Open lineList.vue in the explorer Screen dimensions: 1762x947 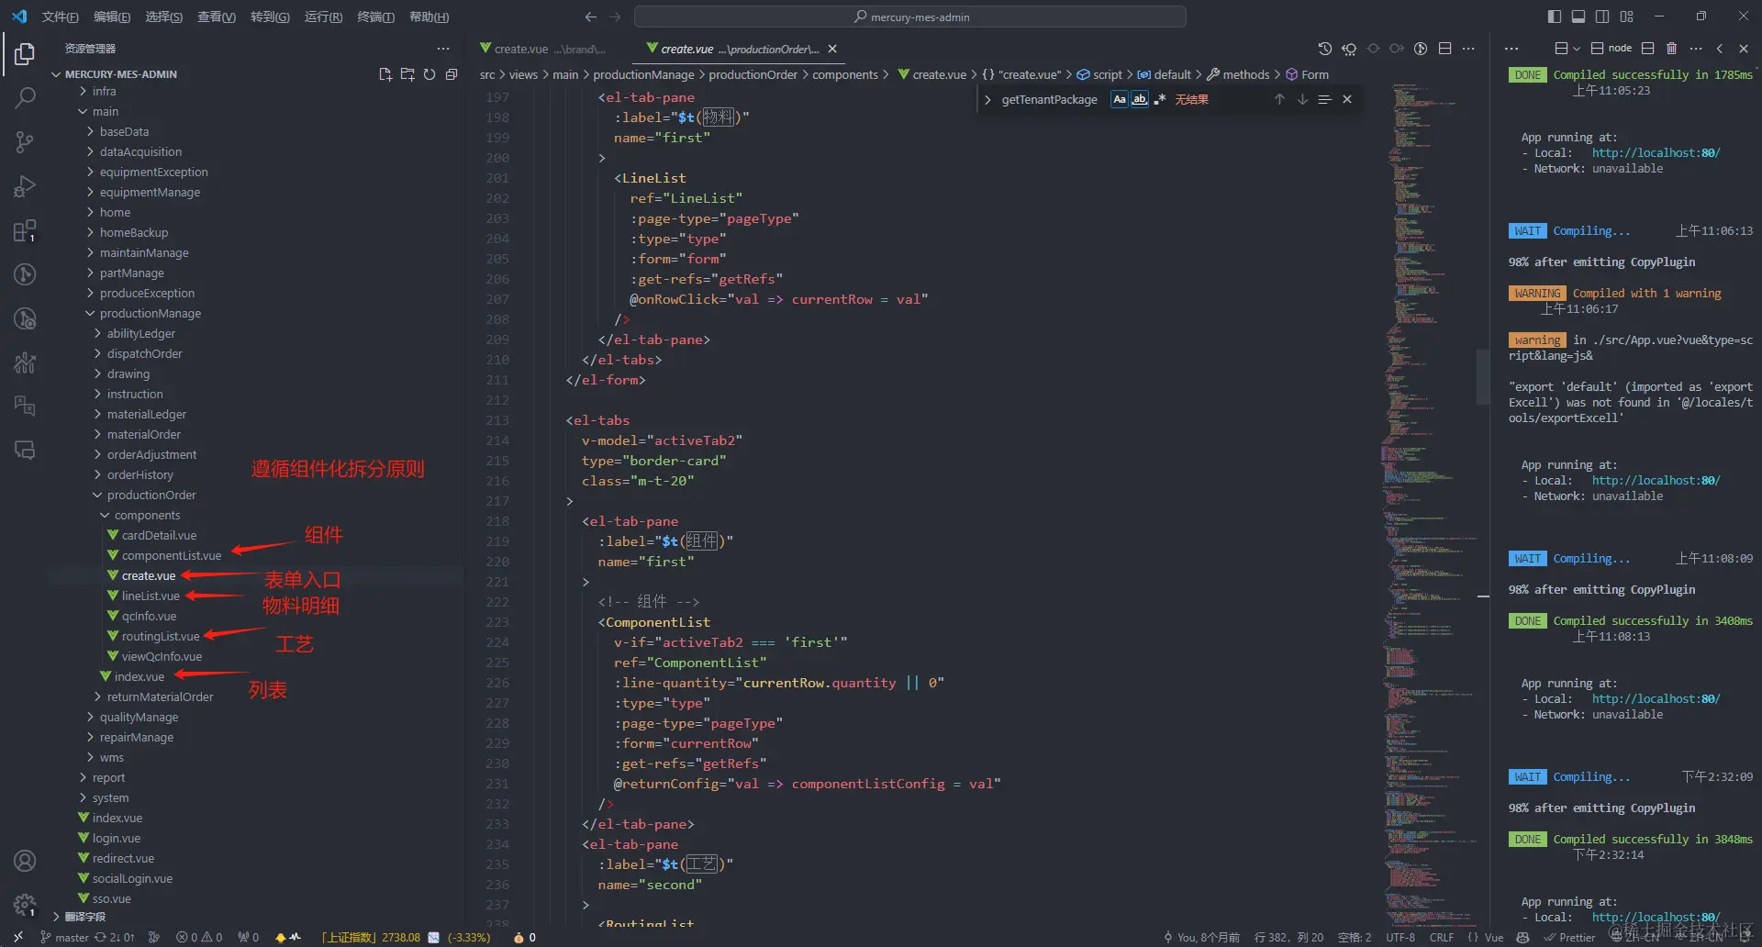point(151,596)
